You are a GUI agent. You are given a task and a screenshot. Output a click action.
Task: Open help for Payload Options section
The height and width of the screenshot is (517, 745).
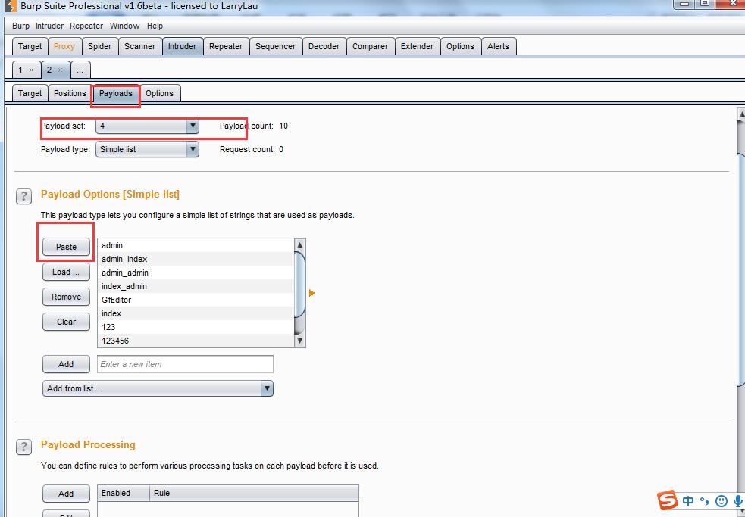click(23, 196)
